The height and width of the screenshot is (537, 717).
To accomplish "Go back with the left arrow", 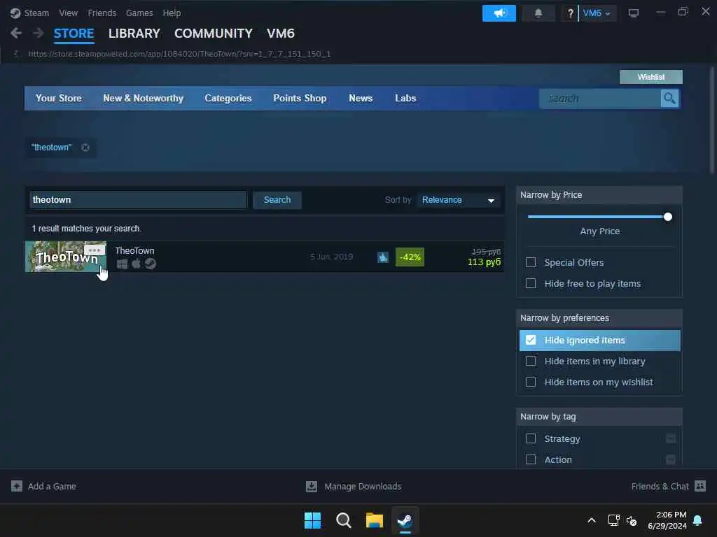I will pyautogui.click(x=16, y=33).
